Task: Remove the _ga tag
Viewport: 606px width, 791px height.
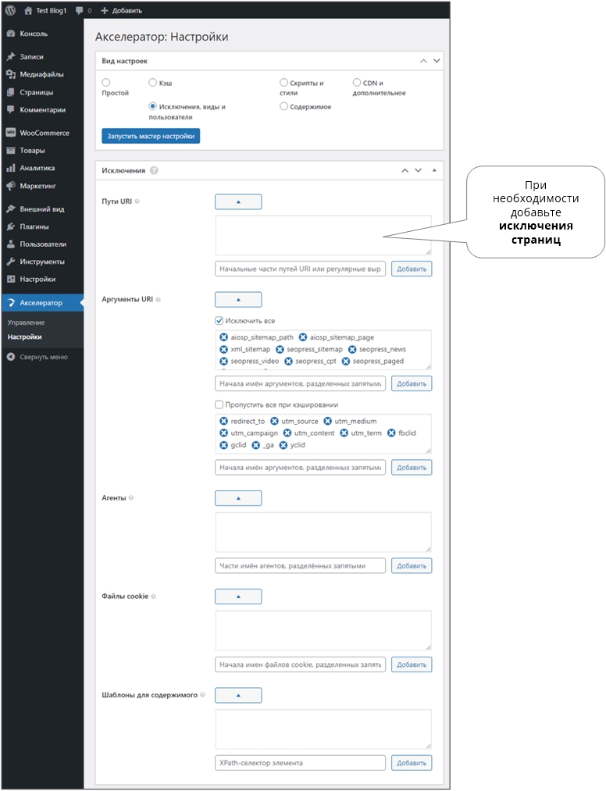Action: coord(256,445)
